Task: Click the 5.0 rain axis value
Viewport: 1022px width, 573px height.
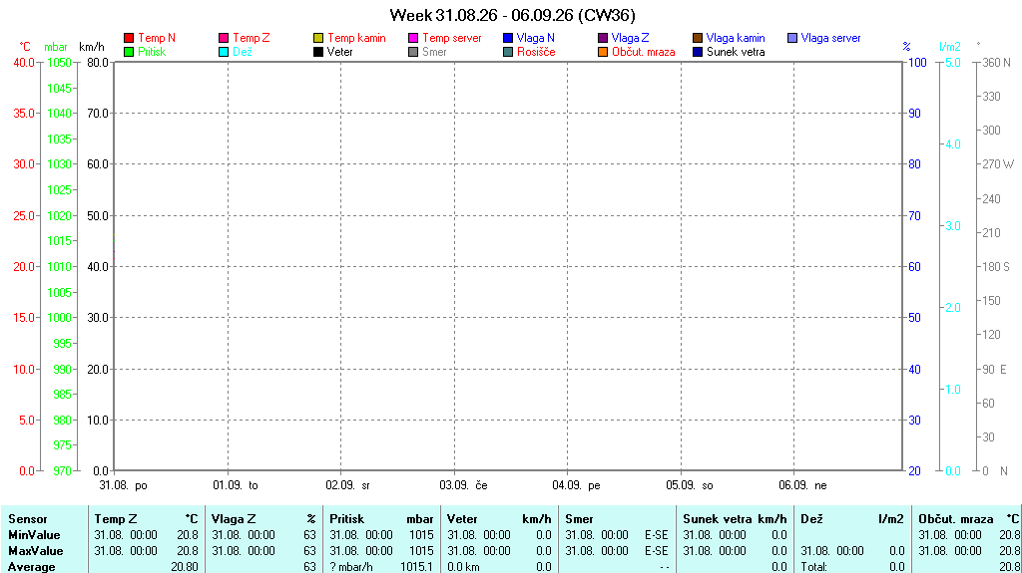Action: click(953, 63)
